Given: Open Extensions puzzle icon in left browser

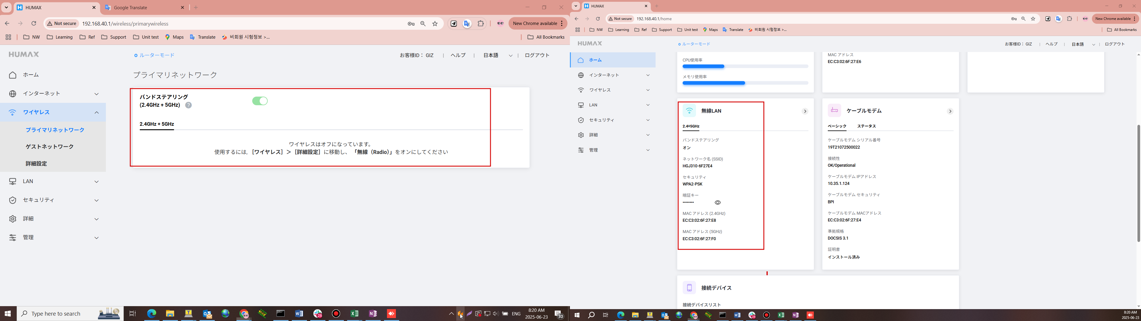Looking at the screenshot, I should 481,23.
